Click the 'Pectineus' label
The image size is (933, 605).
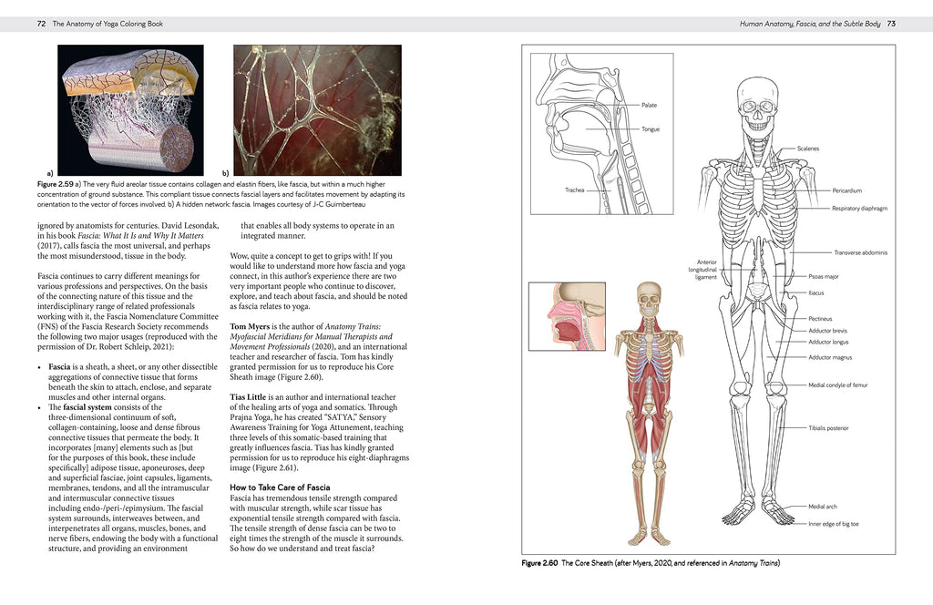(820, 319)
